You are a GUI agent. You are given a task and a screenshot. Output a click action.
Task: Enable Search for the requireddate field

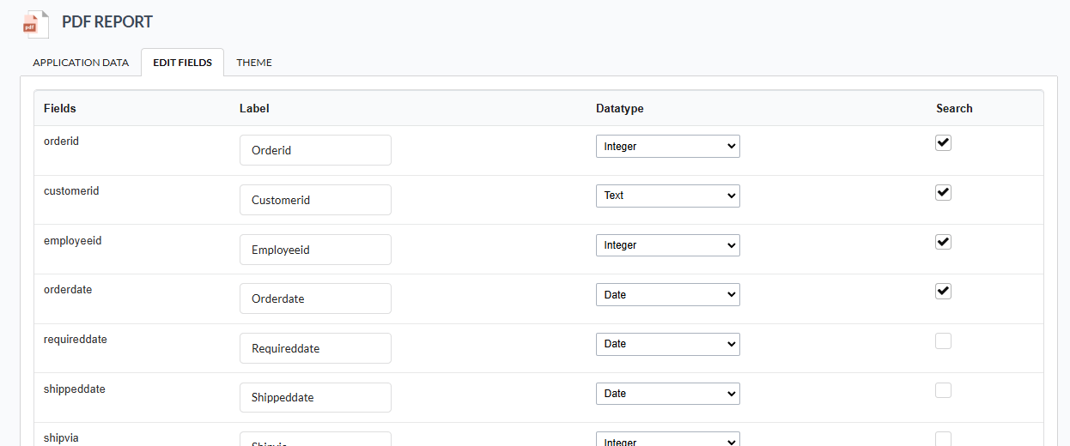943,341
